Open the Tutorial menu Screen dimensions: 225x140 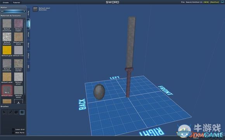[16, 2]
